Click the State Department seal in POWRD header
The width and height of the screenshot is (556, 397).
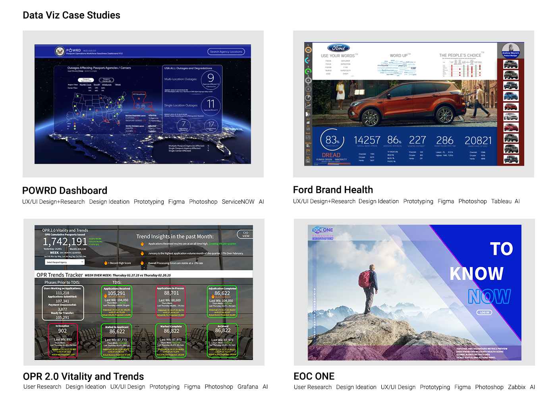click(x=60, y=51)
